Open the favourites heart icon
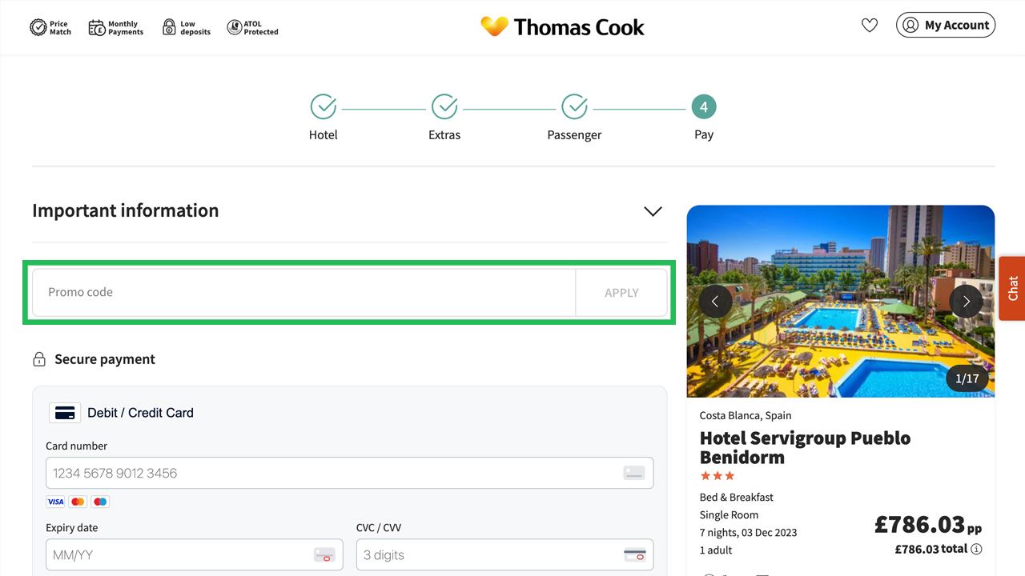The height and width of the screenshot is (576, 1025). point(870,26)
